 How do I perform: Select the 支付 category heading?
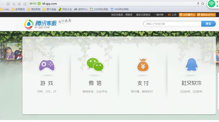point(143,83)
